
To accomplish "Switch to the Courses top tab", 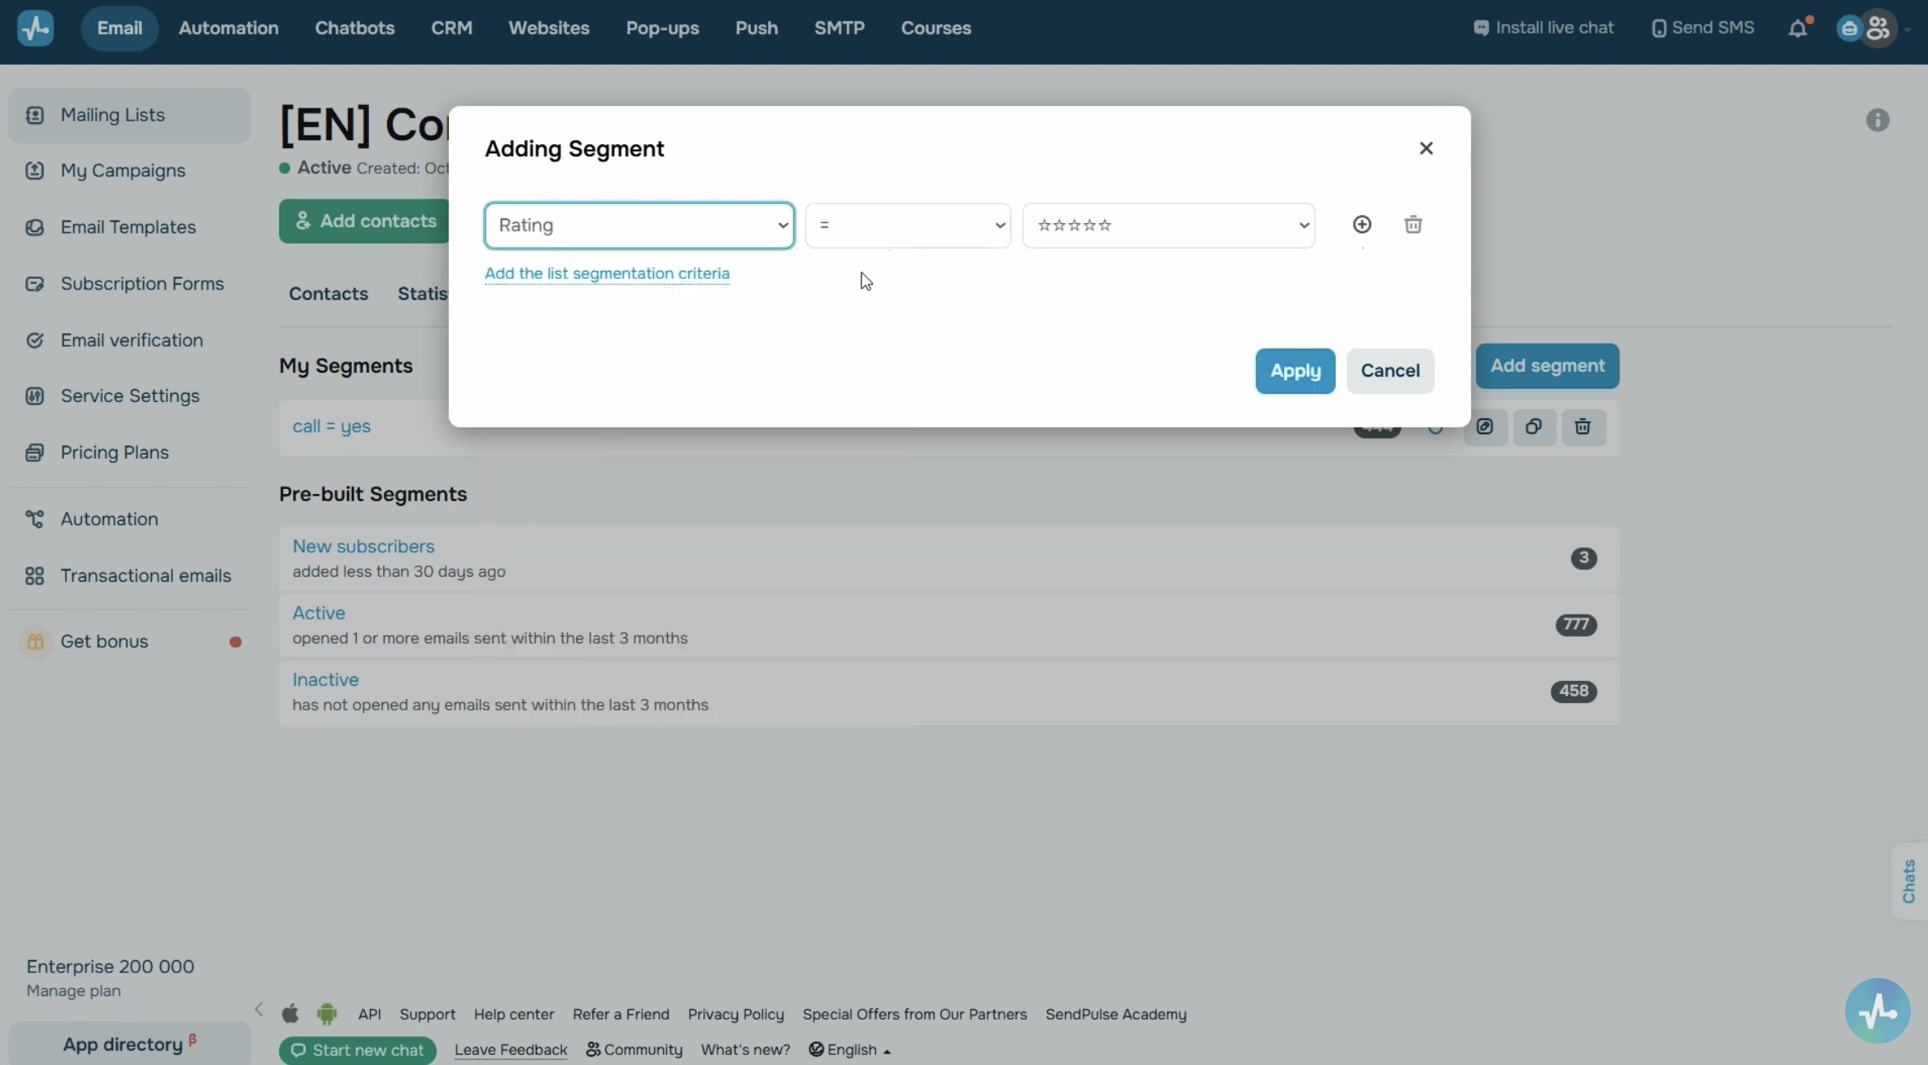I will (936, 28).
